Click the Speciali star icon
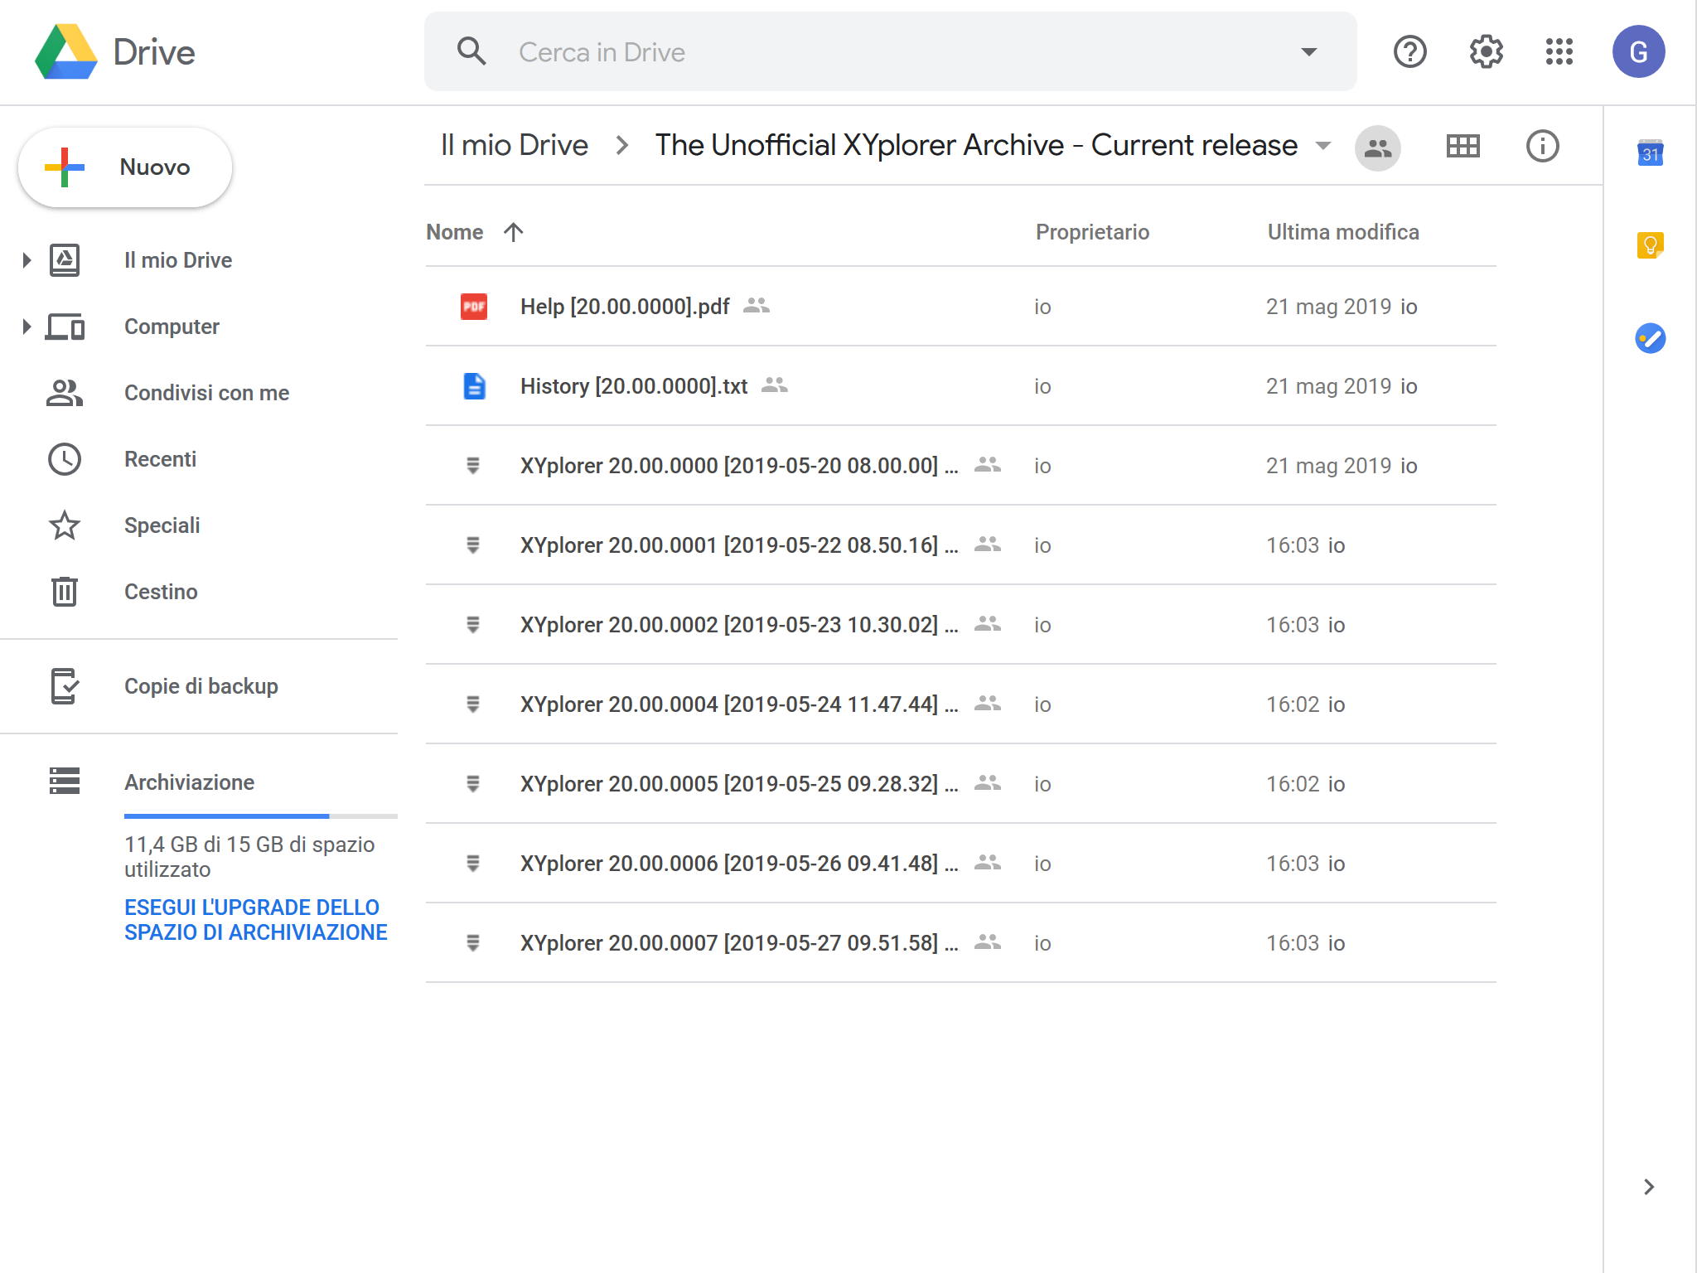The image size is (1697, 1273). pos(65,525)
